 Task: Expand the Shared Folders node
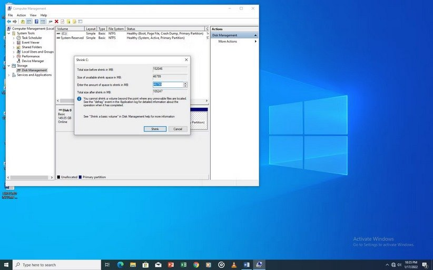pos(14,47)
